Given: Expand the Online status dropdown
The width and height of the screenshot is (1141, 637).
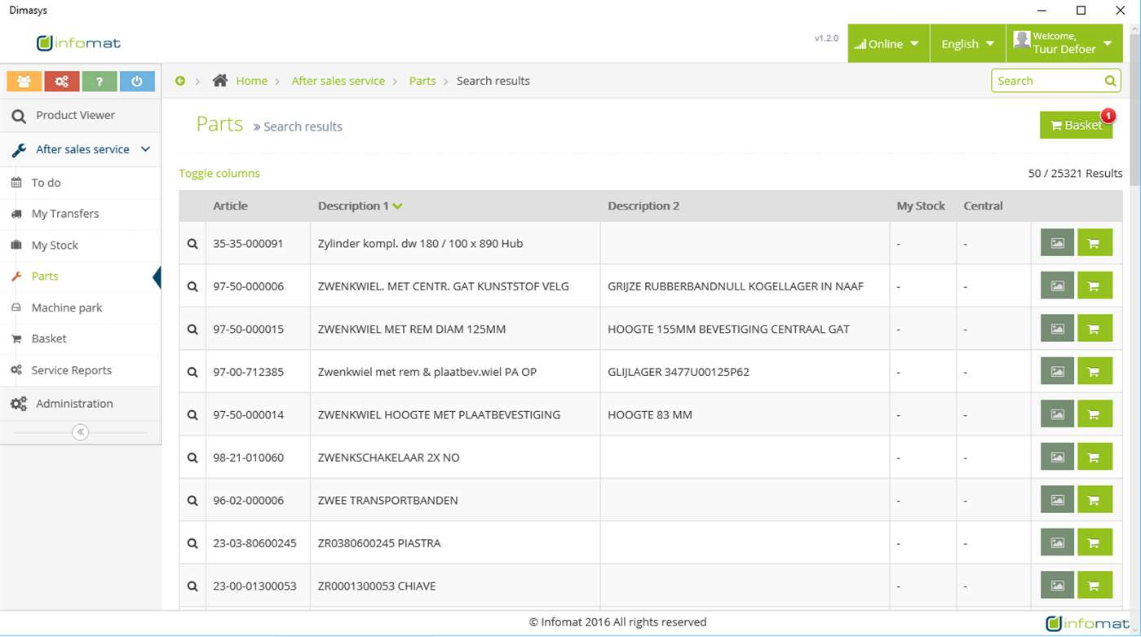Looking at the screenshot, I should 888,43.
